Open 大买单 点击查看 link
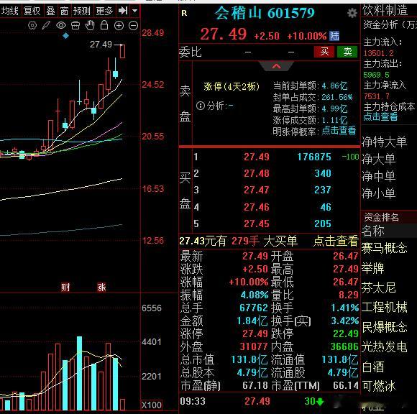 pos(336,241)
